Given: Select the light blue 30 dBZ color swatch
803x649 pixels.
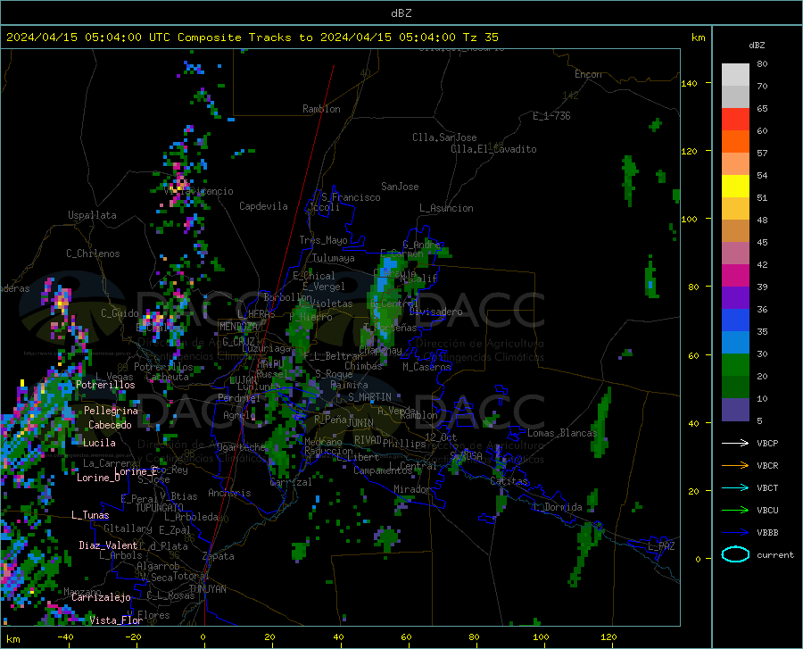Looking at the screenshot, I should point(735,343).
